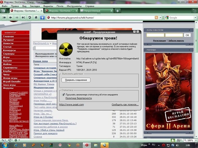
Task: Click the Opera Turbo status bar icon
Action: (16, 140)
